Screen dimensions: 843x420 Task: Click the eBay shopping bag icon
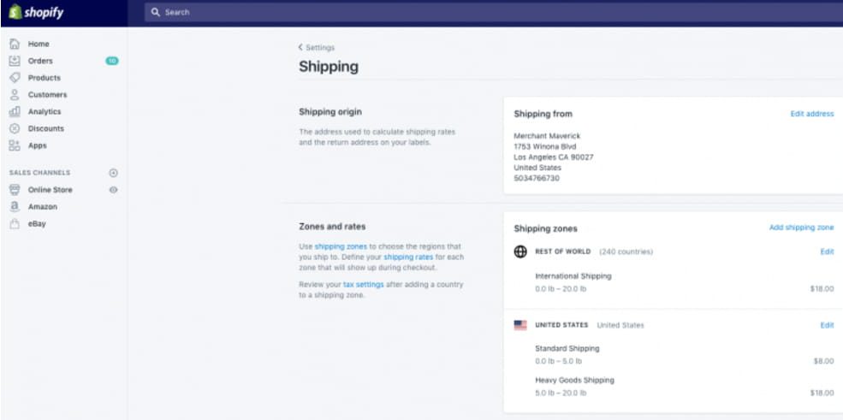(15, 224)
